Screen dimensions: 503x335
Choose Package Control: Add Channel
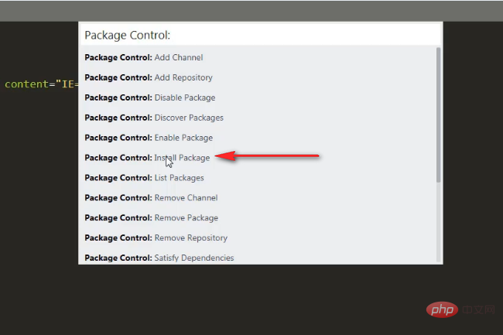pyautogui.click(x=258, y=58)
